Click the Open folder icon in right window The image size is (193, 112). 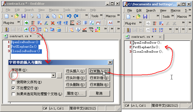(138, 17)
